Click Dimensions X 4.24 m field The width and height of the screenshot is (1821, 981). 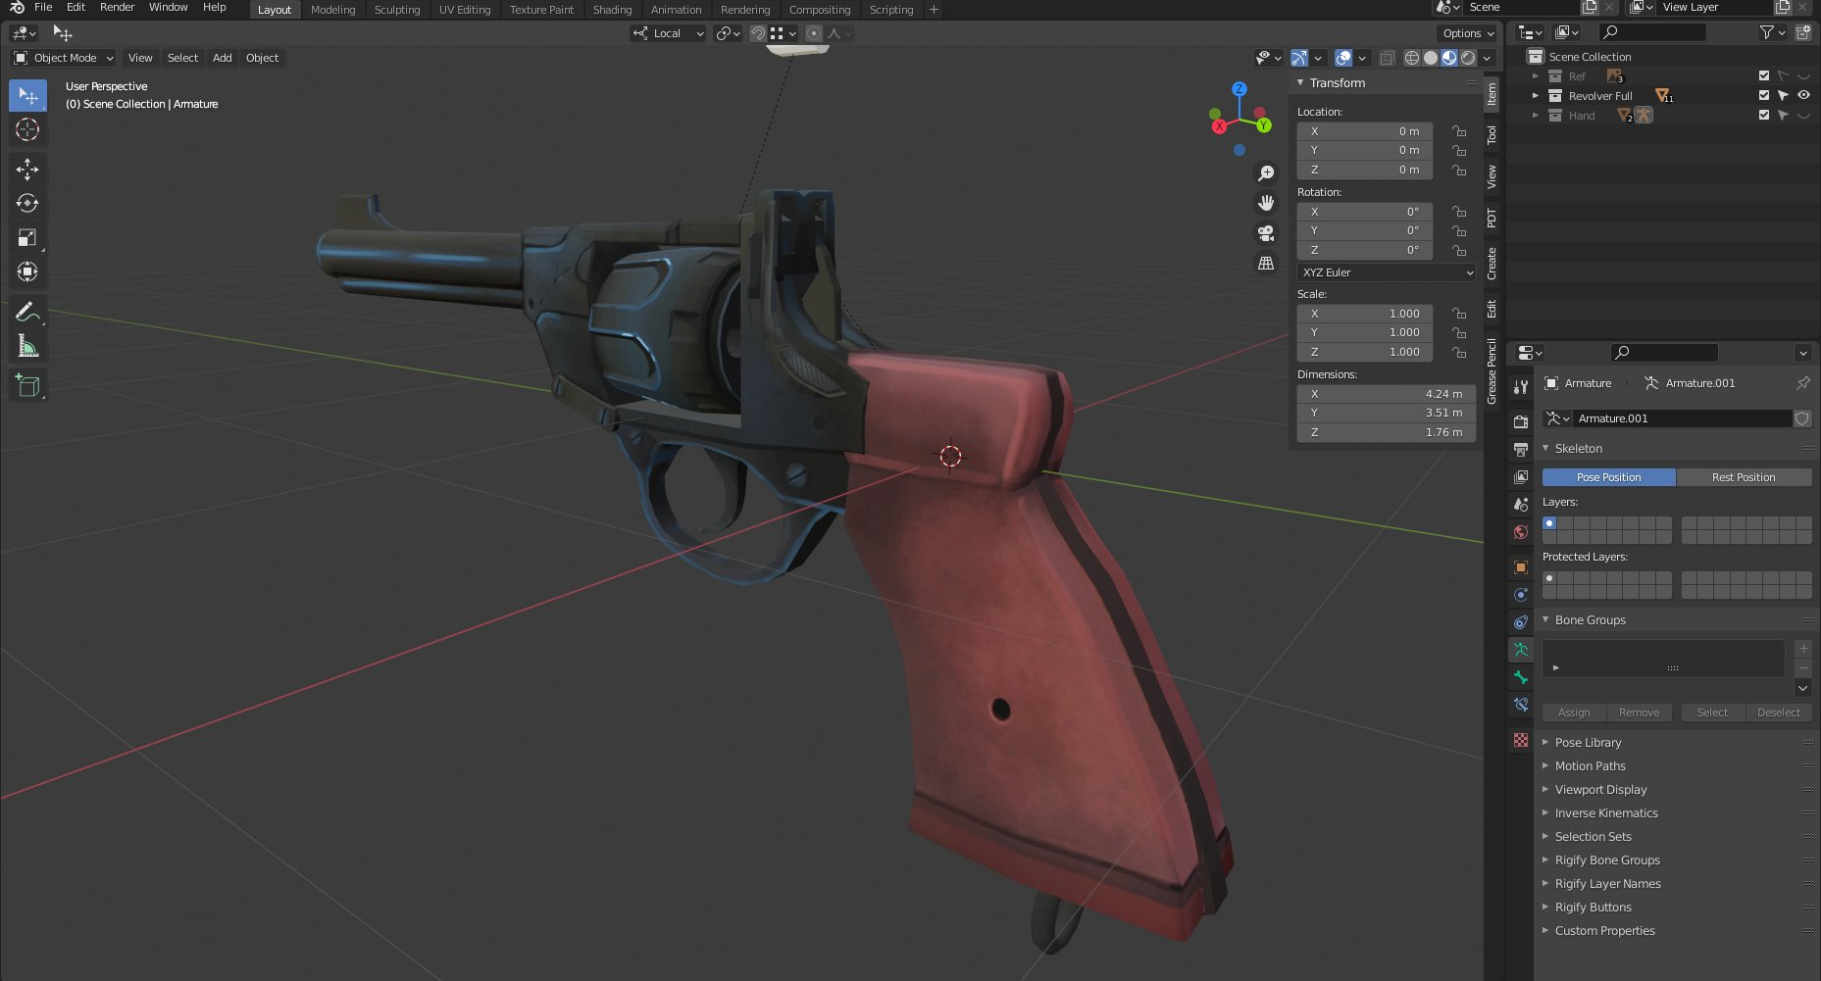[1387, 394]
